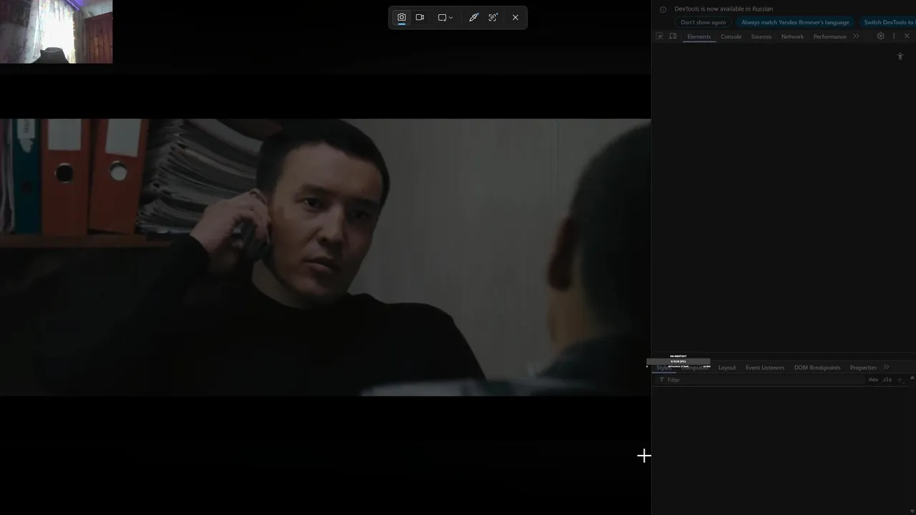This screenshot has height=515, width=916.
Task: Select the Styles pane tab
Action: pyautogui.click(x=663, y=368)
